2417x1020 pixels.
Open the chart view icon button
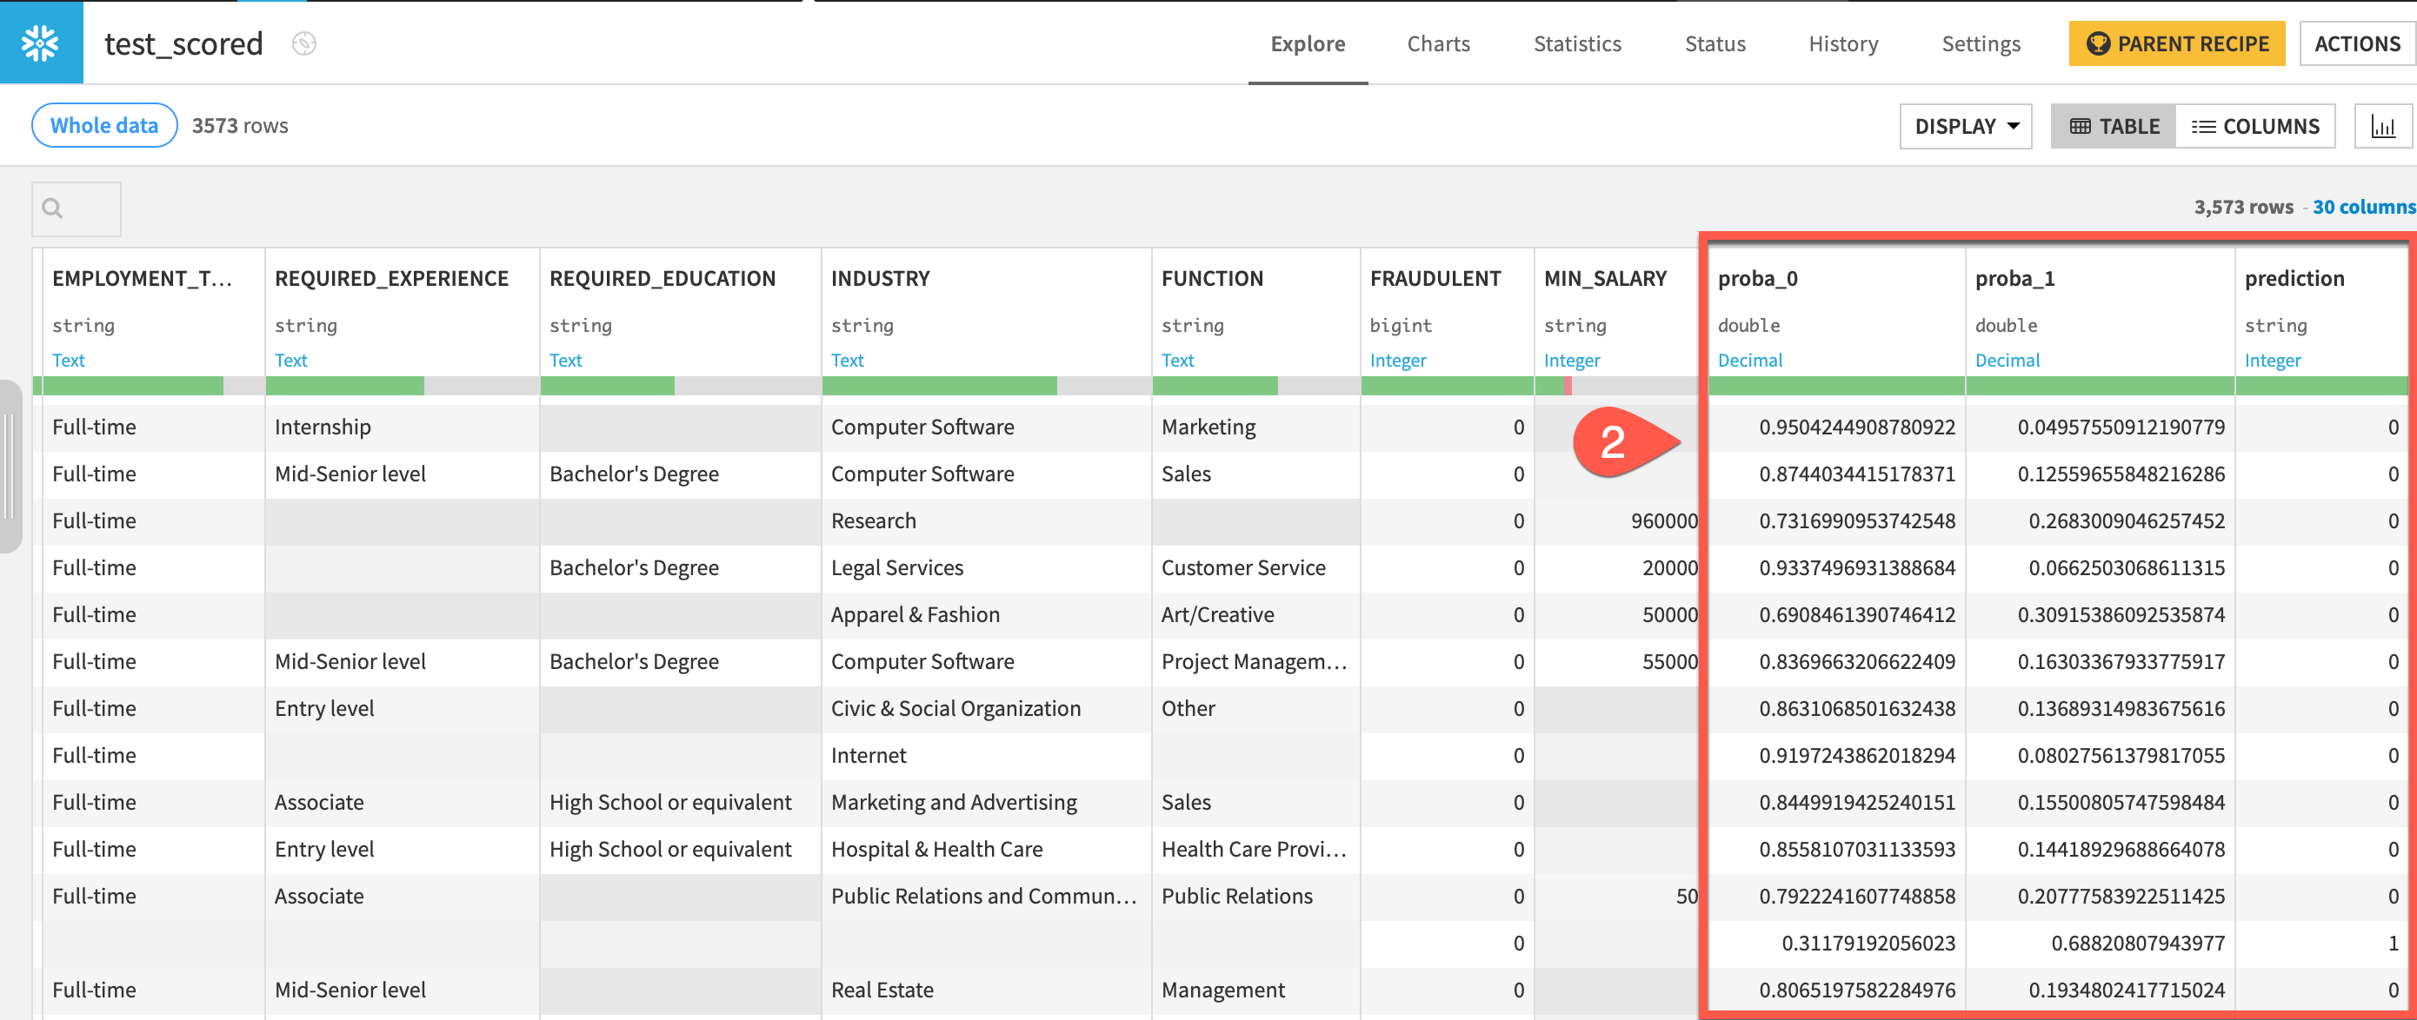2382,127
